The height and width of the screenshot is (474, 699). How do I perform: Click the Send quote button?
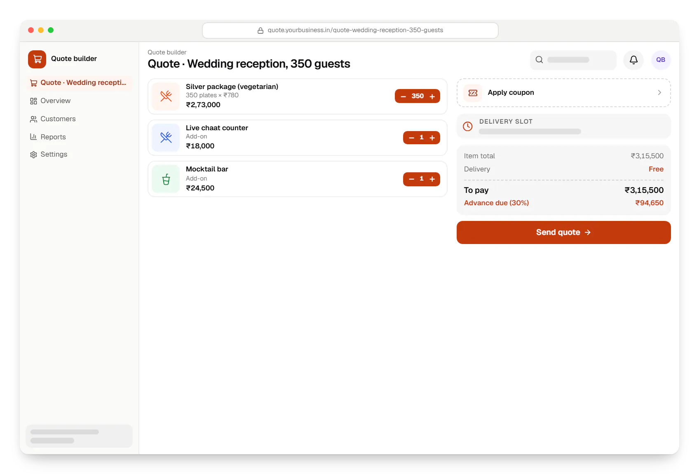pos(563,232)
